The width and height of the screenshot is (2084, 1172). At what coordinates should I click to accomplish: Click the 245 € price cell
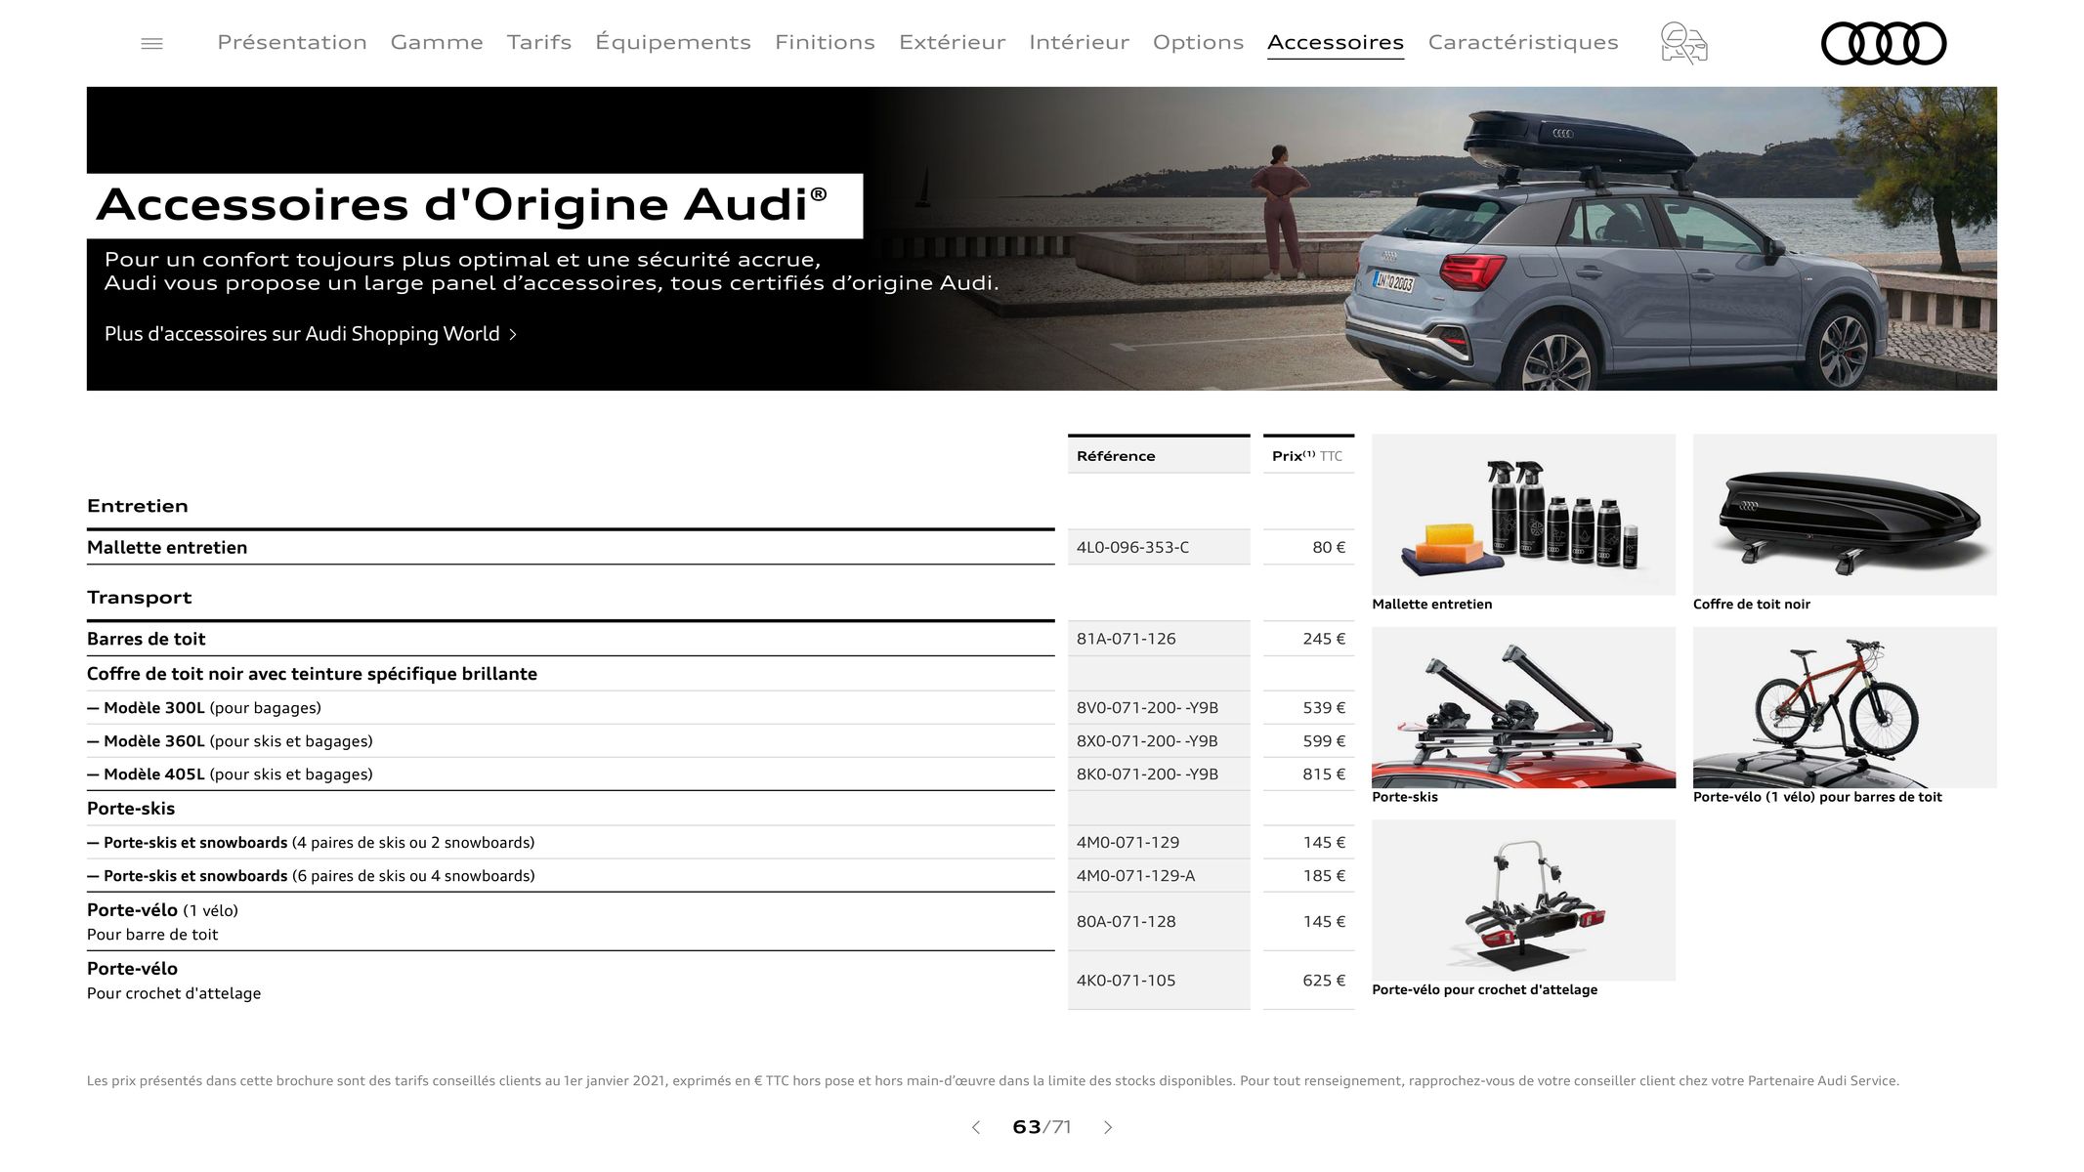pyautogui.click(x=1308, y=639)
